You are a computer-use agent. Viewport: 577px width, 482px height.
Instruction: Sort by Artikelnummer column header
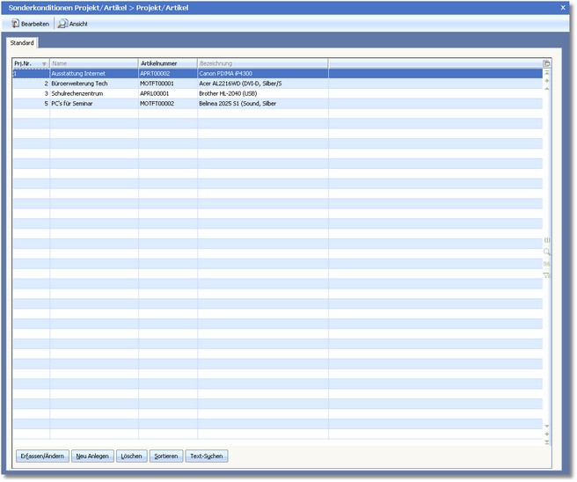point(167,63)
